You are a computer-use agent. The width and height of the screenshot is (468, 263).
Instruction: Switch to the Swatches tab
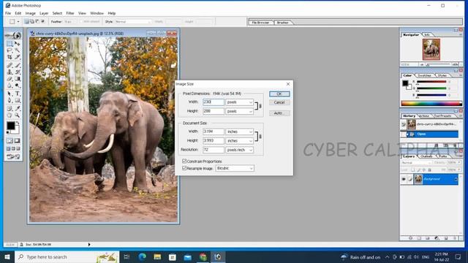424,75
